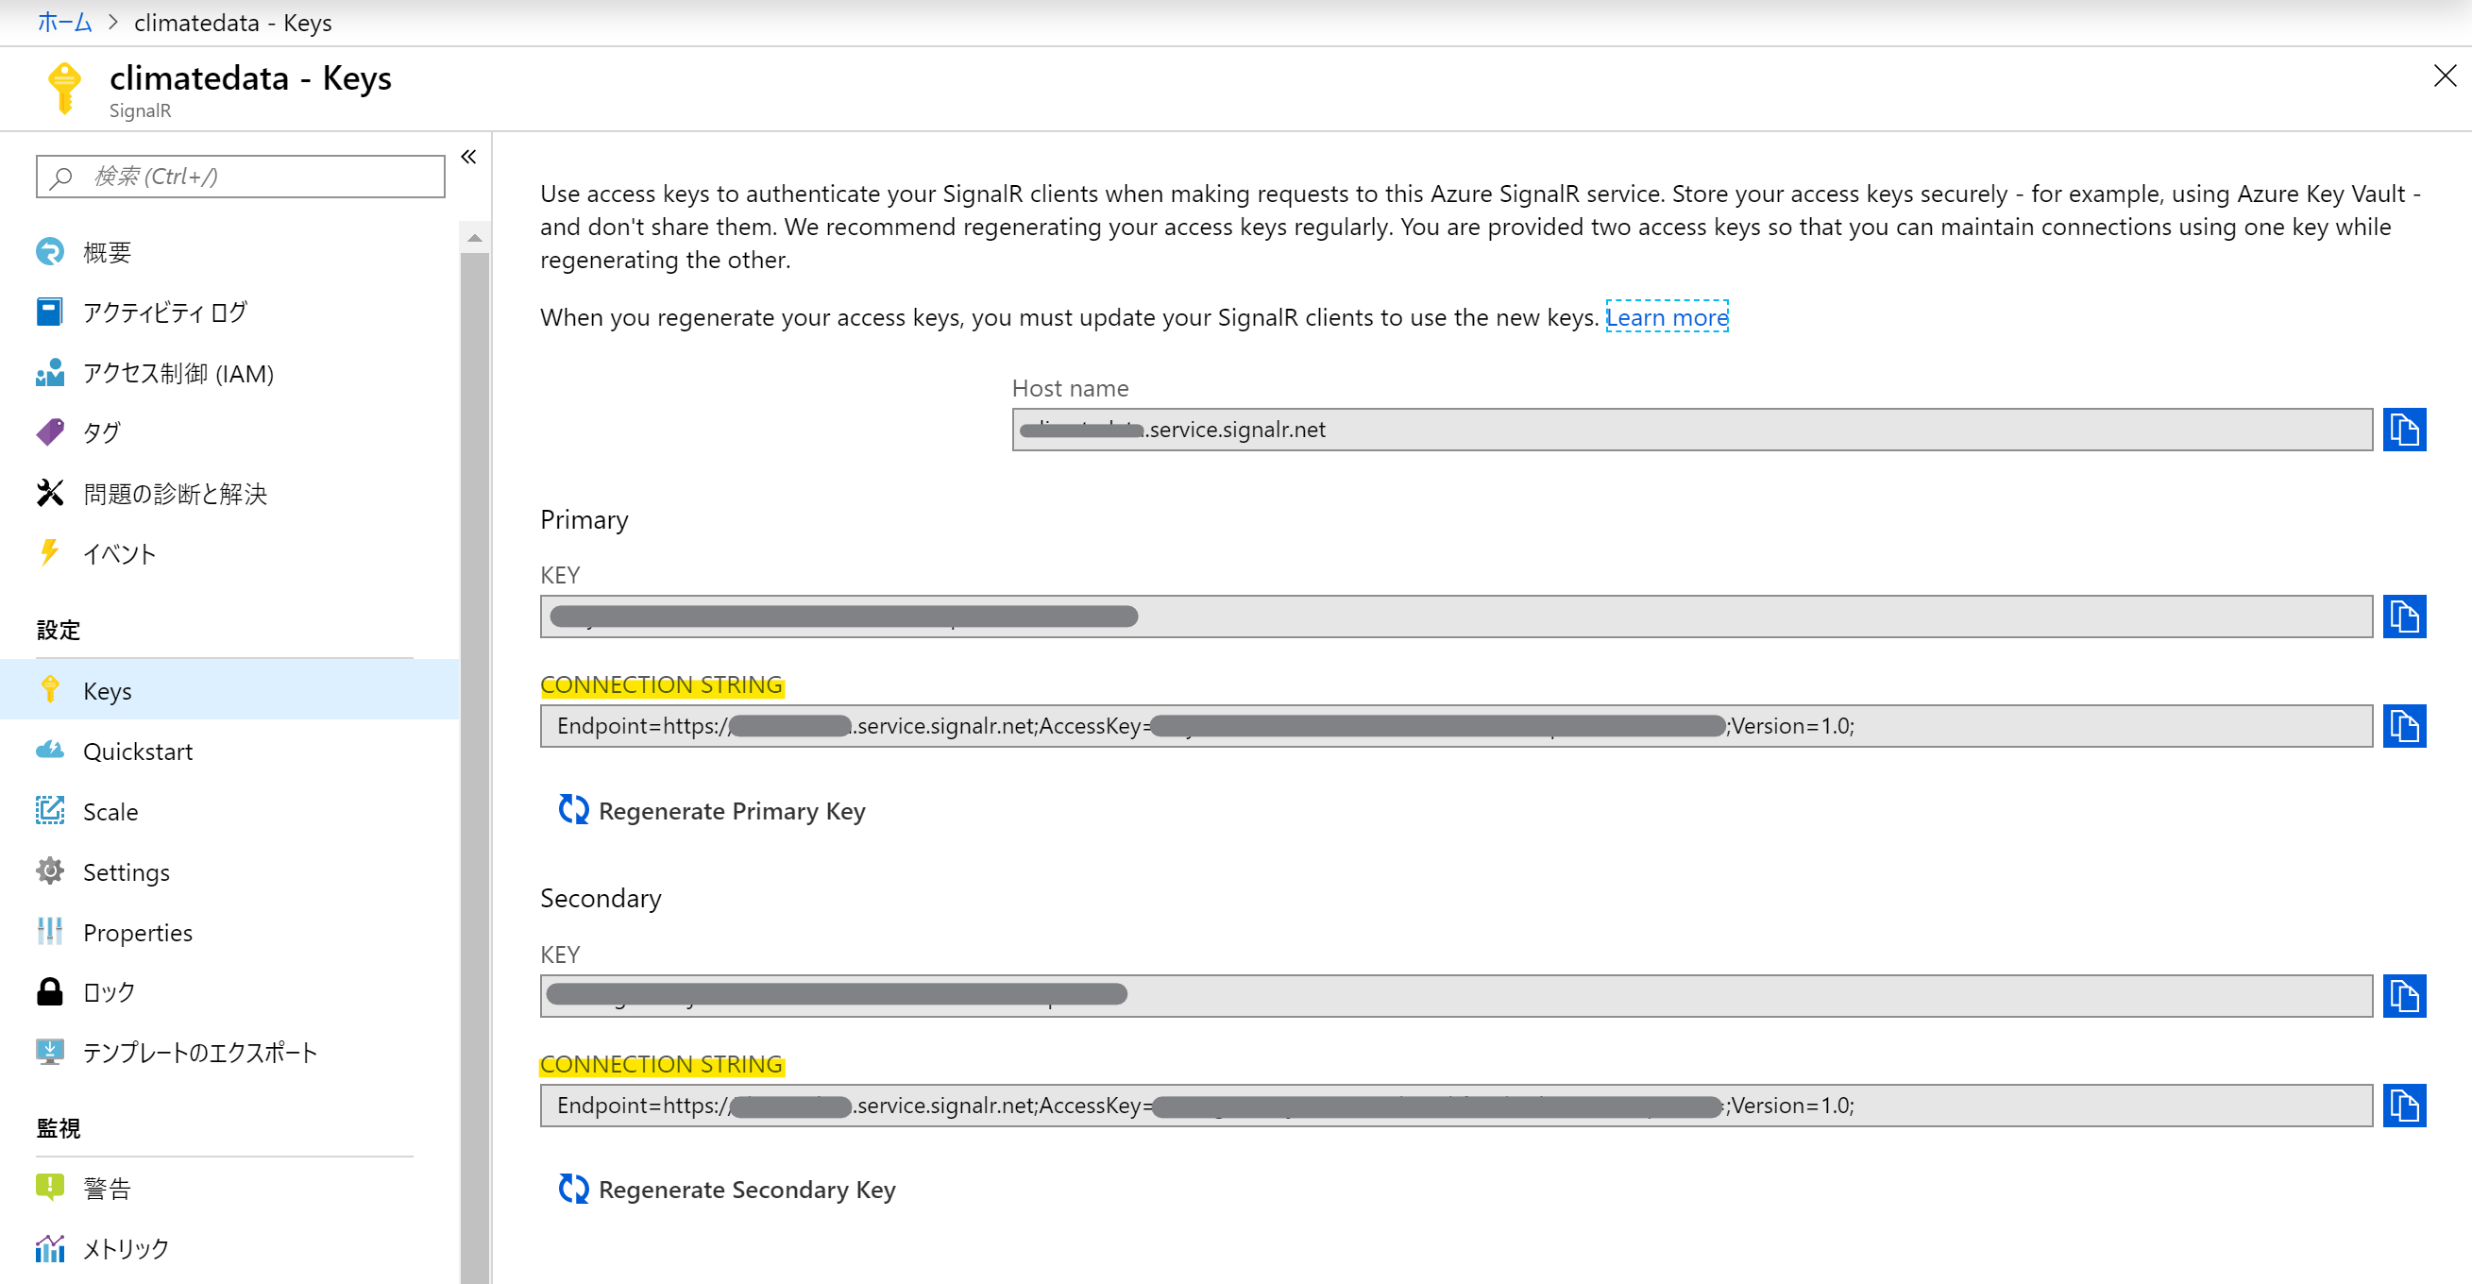The width and height of the screenshot is (2472, 1284).
Task: Copy the Primary connection string
Action: pyautogui.click(x=2403, y=725)
